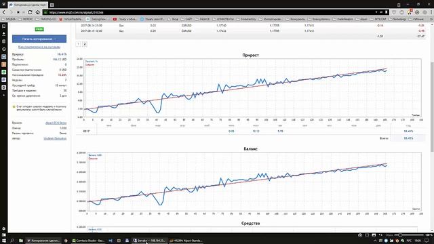Go back to the previous page

(x=4, y=12)
